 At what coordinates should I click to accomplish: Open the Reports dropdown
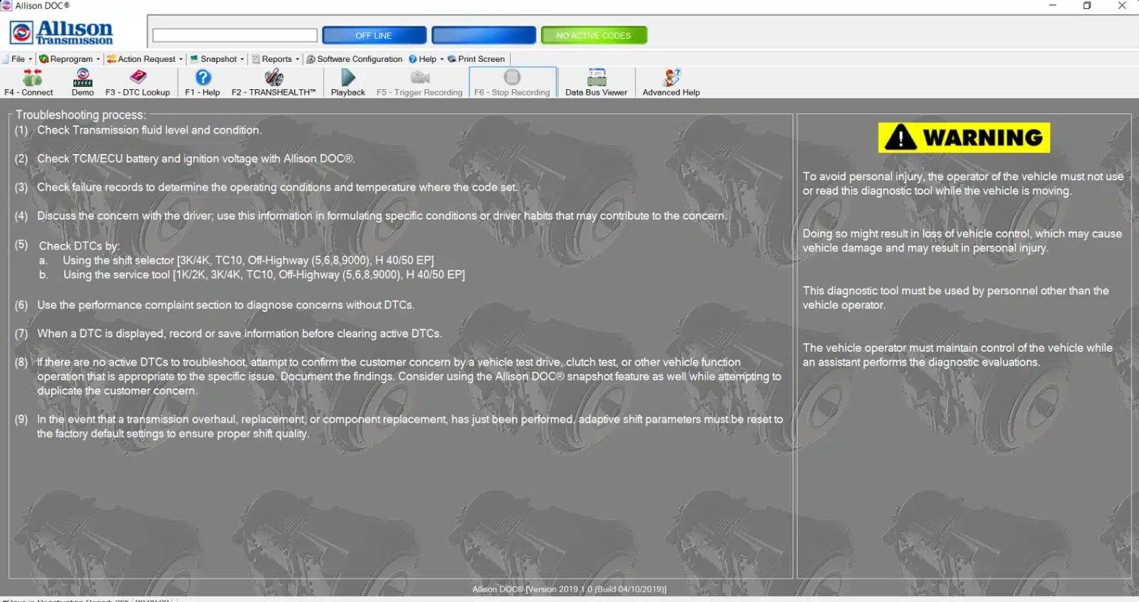275,58
